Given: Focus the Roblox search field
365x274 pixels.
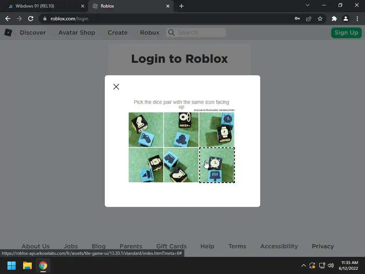Looking at the screenshot, I should [196, 32].
